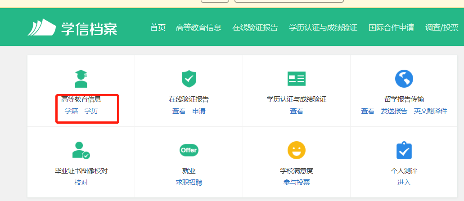The height and width of the screenshot is (201, 464).
Task: Click the 学籍 link
Action: pyautogui.click(x=71, y=111)
